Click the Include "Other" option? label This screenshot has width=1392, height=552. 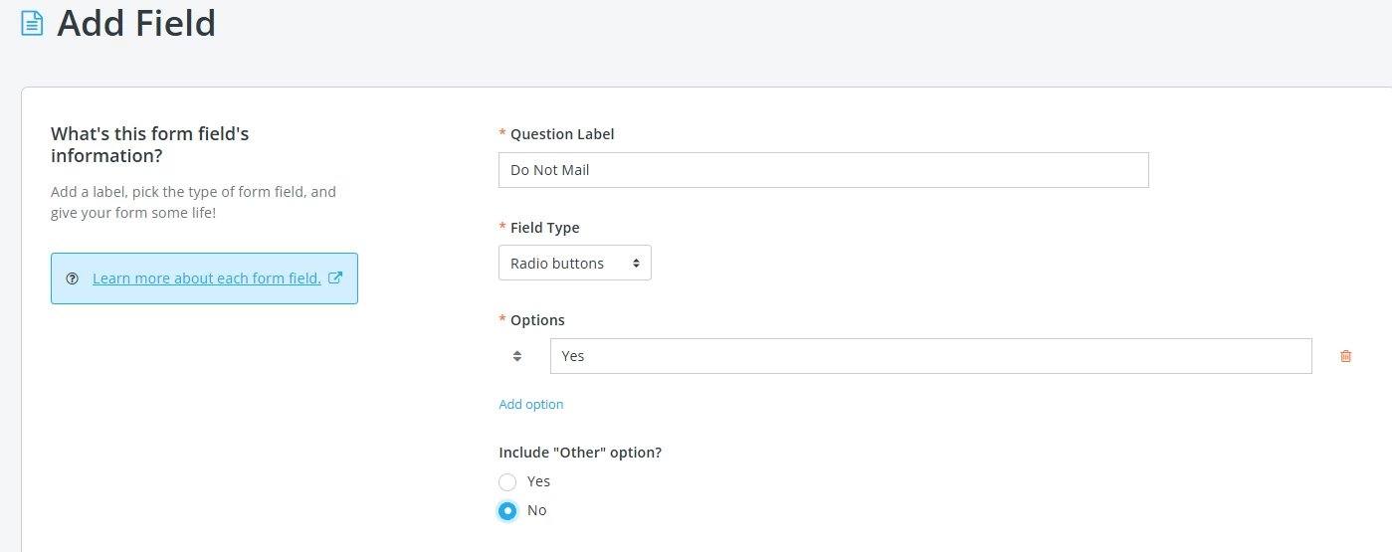(580, 453)
